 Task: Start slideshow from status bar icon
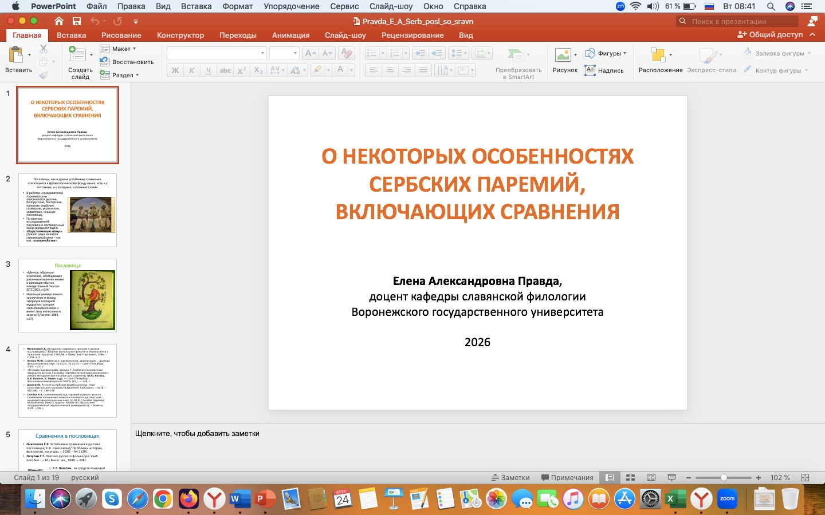pos(671,478)
